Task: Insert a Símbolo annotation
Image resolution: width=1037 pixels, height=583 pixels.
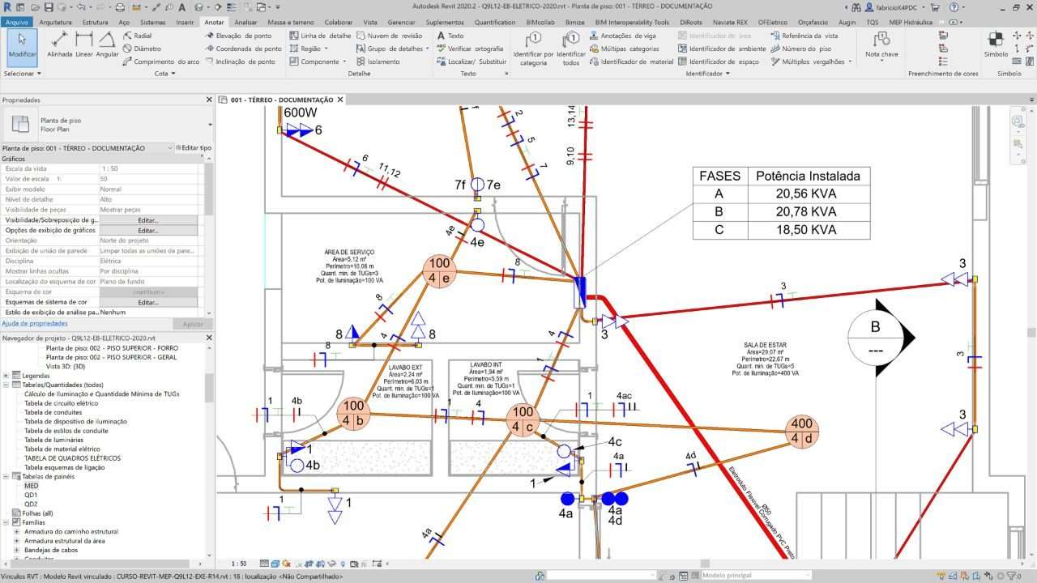Action: [x=996, y=45]
